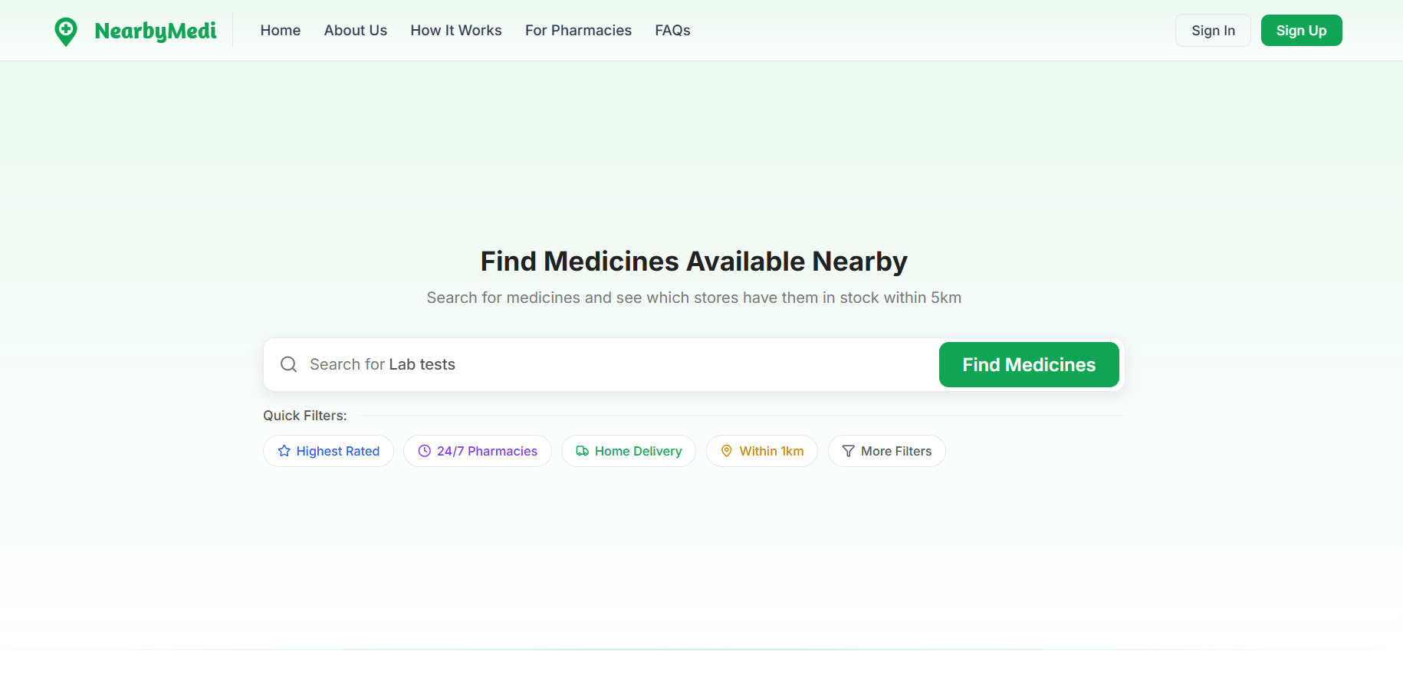1403x694 pixels.
Task: Enable the 24/7 Pharmacies filter
Action: click(477, 451)
